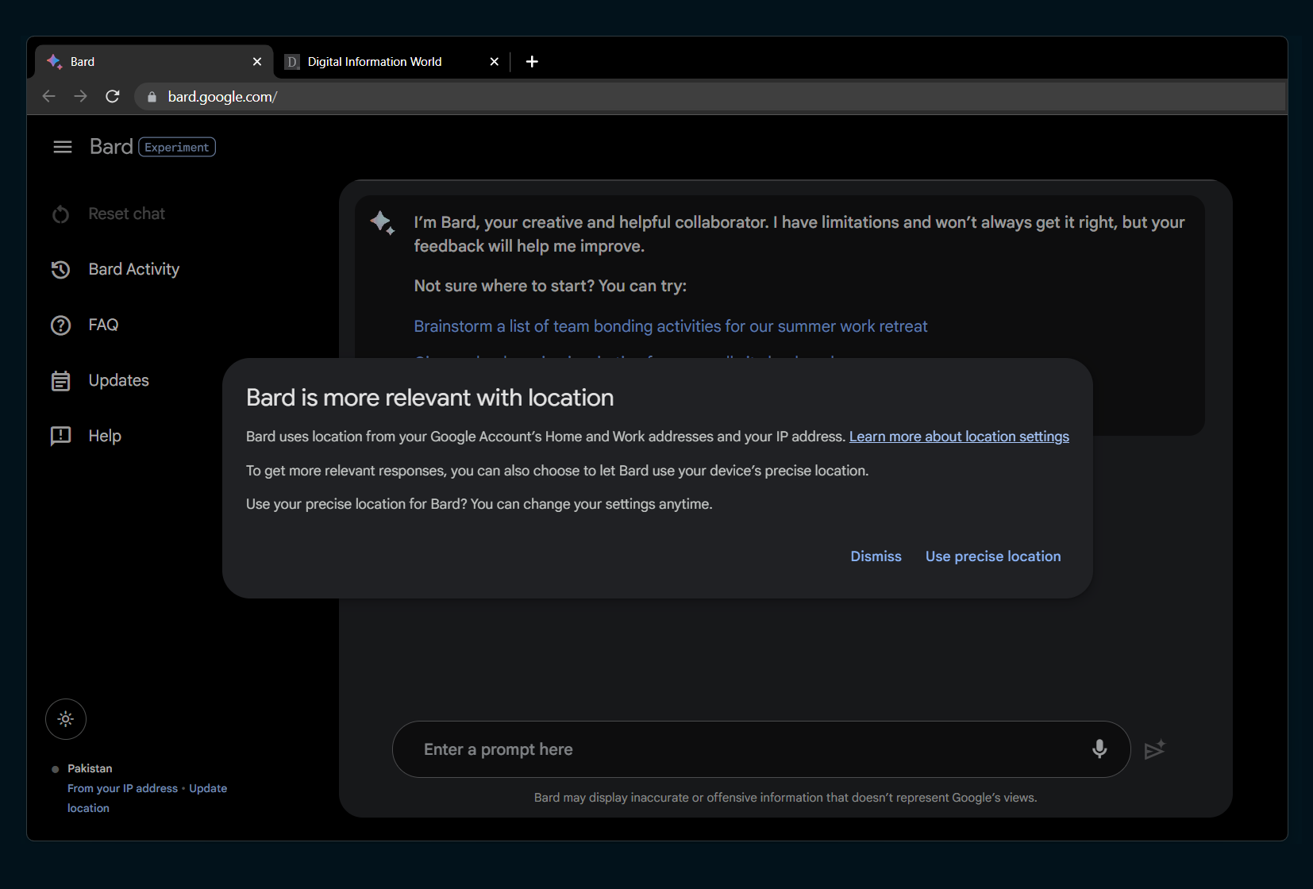The height and width of the screenshot is (889, 1313).
Task: Click the microphone voice input icon
Action: click(1099, 749)
